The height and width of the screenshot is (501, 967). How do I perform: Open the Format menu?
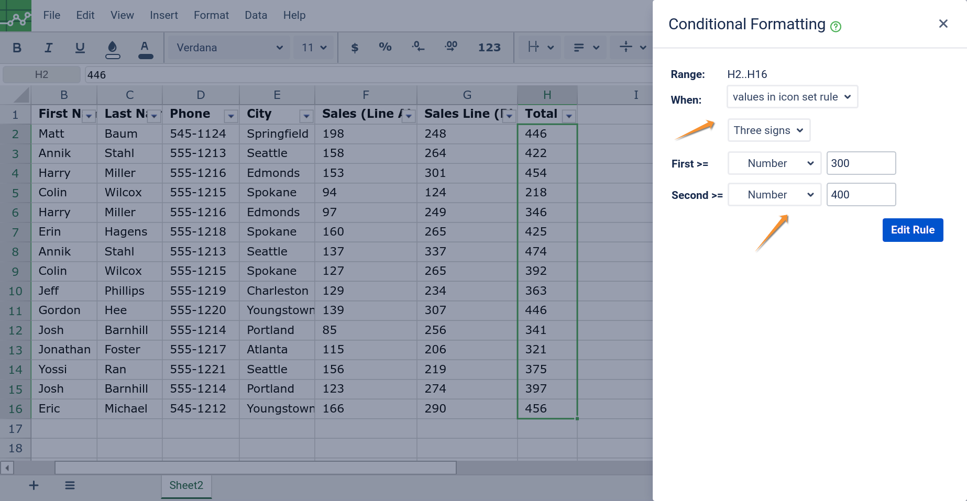211,15
